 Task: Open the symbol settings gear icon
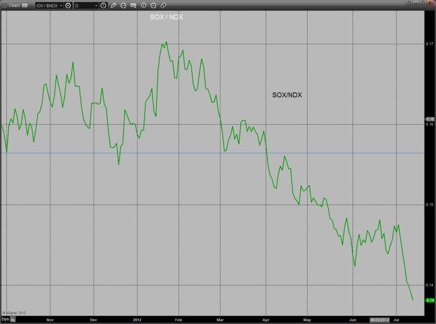click(68, 5)
